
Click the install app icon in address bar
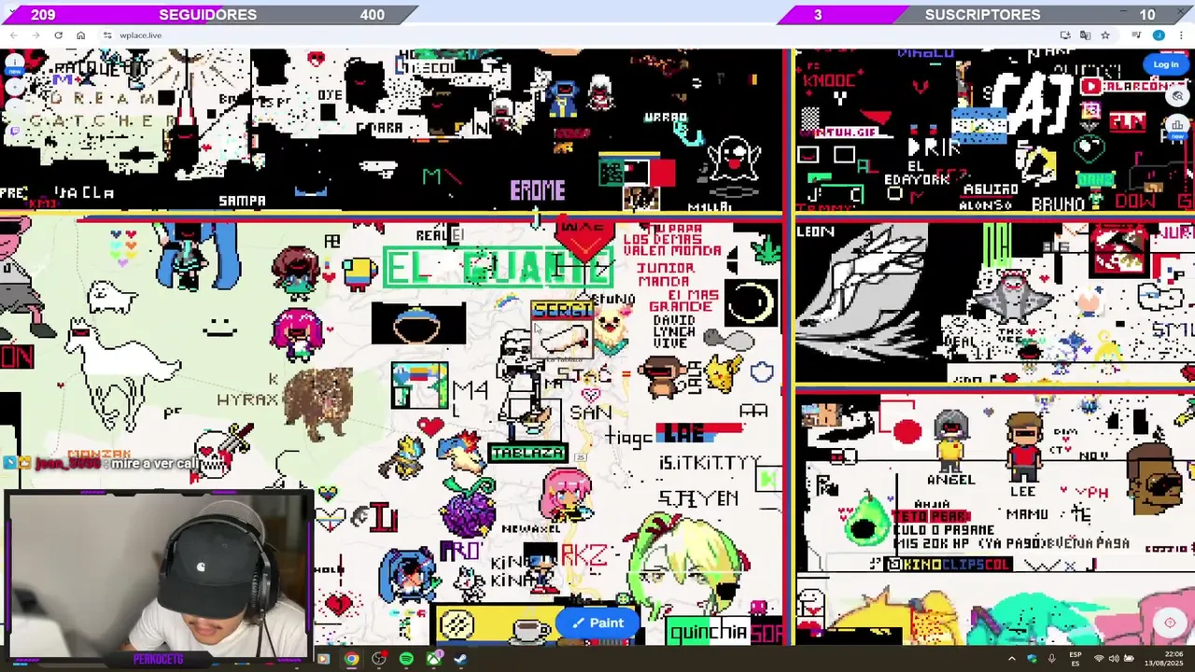pyautogui.click(x=1065, y=35)
